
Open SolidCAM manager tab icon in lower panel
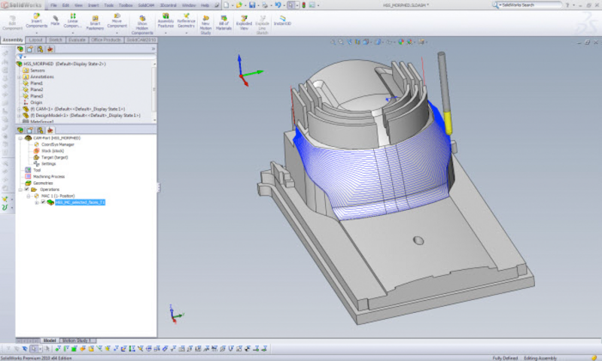pyautogui.click(x=50, y=130)
